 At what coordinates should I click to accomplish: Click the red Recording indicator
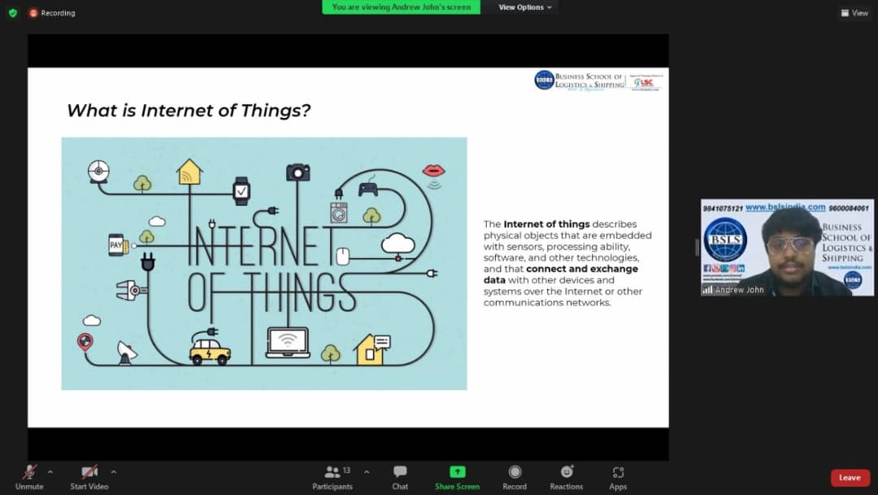[x=52, y=13]
